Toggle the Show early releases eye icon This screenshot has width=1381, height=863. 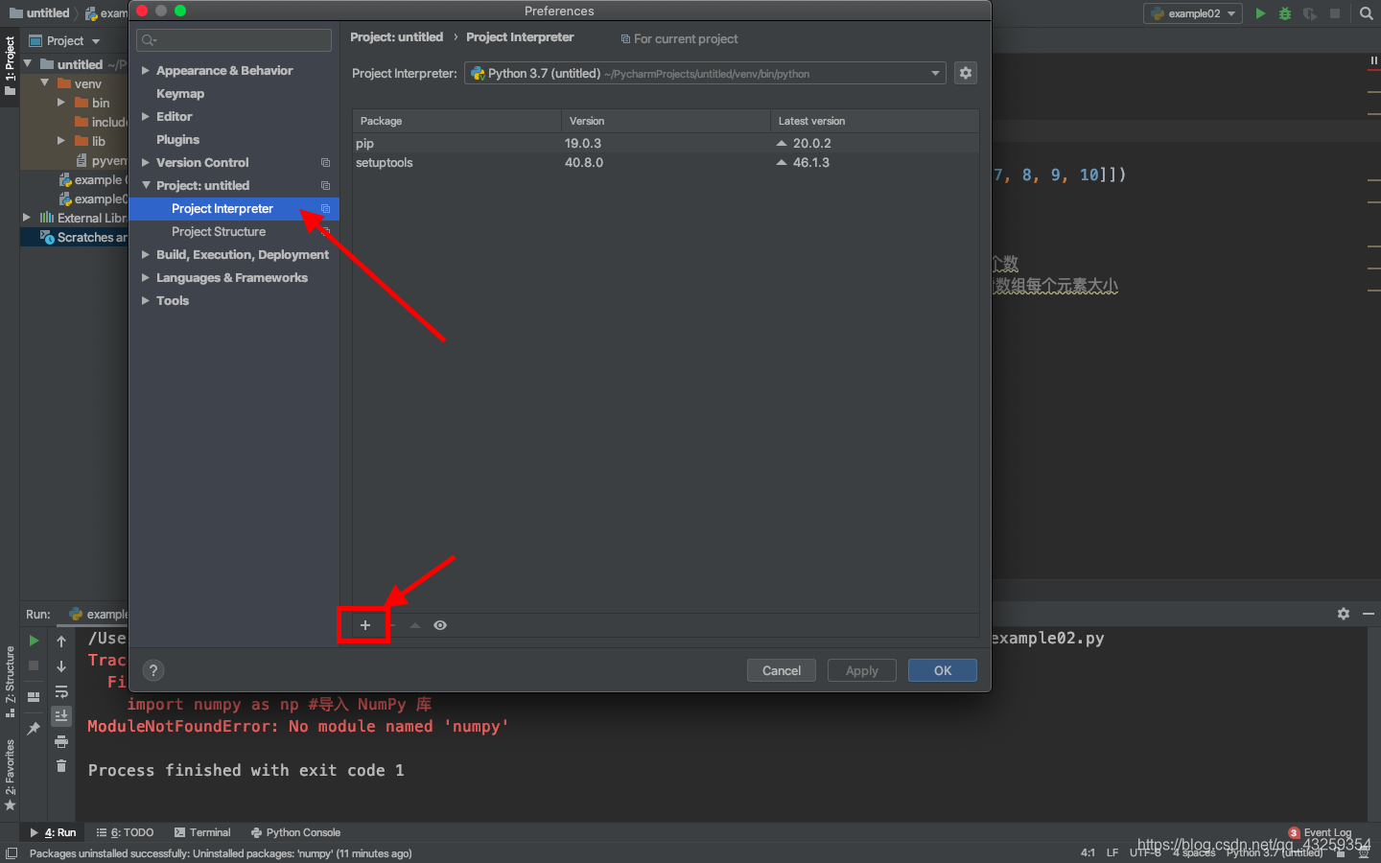coord(440,625)
